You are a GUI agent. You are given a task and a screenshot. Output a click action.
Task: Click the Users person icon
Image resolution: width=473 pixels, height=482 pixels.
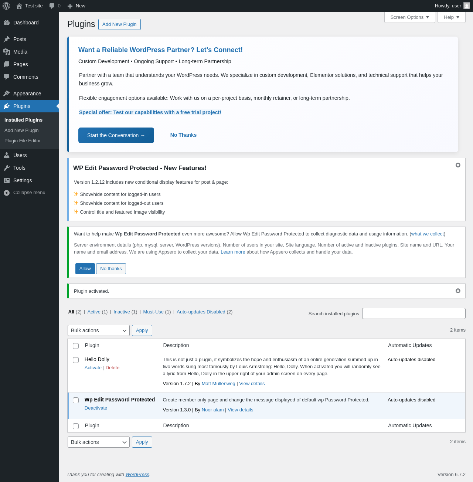[x=7, y=155]
